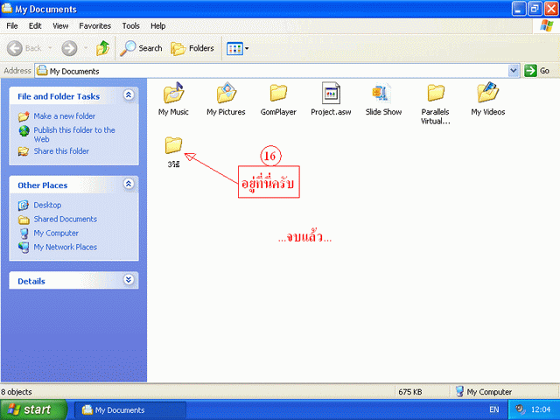Viewport: 560px width, 420px height.
Task: Open the My Music folder icon
Action: coord(173,93)
